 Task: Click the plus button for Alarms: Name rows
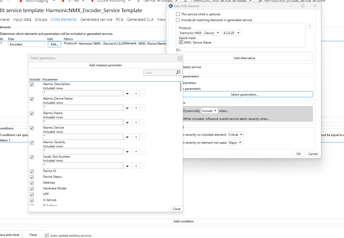tap(136, 122)
